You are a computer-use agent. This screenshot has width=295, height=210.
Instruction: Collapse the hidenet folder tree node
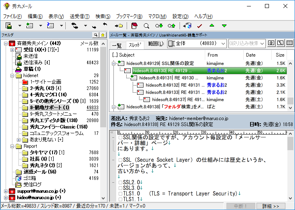[x=12, y=75]
